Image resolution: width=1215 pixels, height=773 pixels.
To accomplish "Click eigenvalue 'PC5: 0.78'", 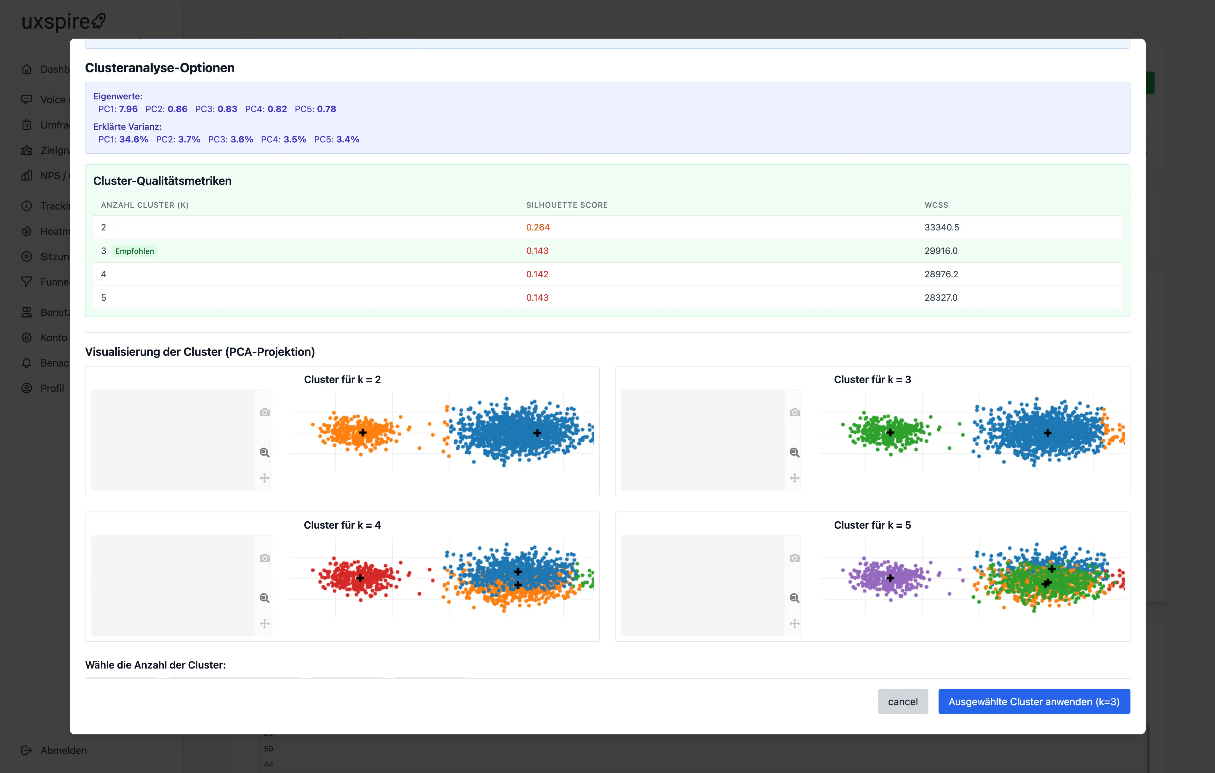I will point(315,109).
